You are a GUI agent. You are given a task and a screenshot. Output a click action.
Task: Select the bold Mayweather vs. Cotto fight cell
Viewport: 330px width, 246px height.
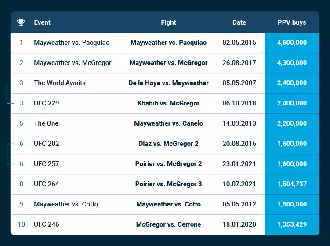(169, 204)
